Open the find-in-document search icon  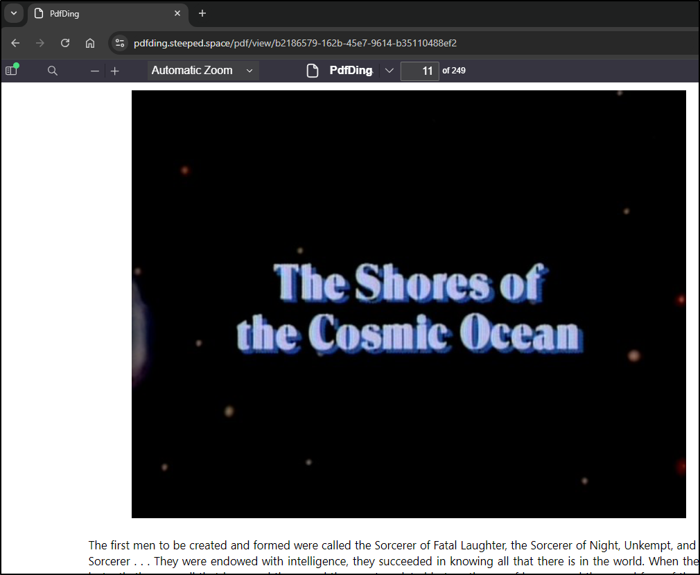coord(52,71)
